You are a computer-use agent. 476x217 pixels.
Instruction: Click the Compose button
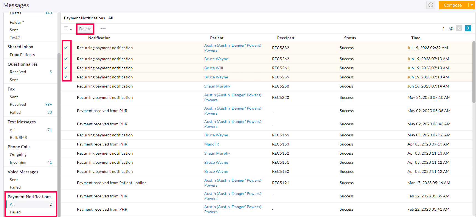tap(453, 5)
